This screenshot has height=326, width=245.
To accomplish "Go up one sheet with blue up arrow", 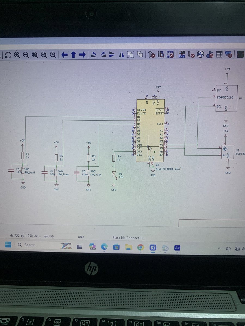I will 73,55.
